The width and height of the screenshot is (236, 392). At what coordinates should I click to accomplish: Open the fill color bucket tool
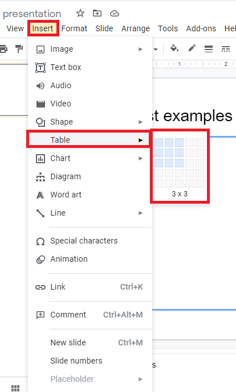pos(174,48)
